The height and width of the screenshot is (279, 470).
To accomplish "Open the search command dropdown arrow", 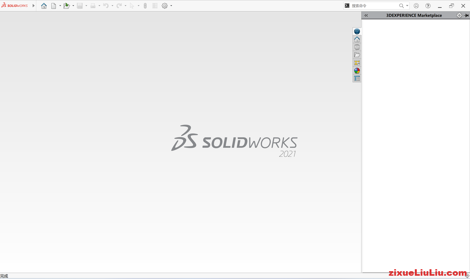I will (x=407, y=6).
